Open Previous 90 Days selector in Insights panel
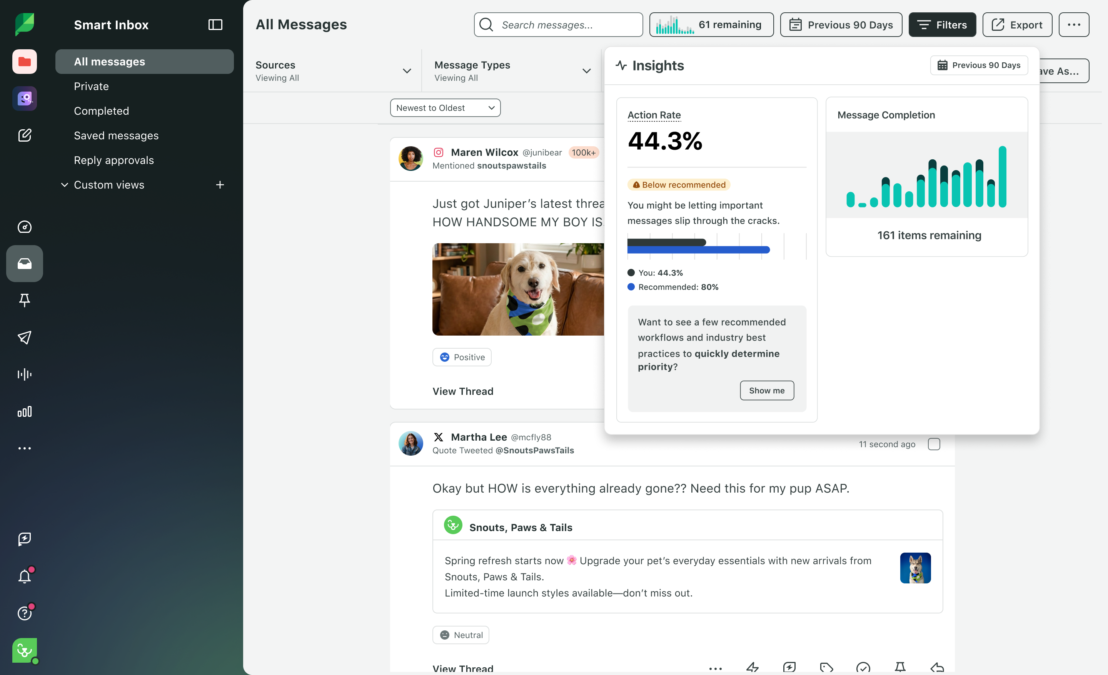This screenshot has width=1108, height=675. [x=979, y=65]
